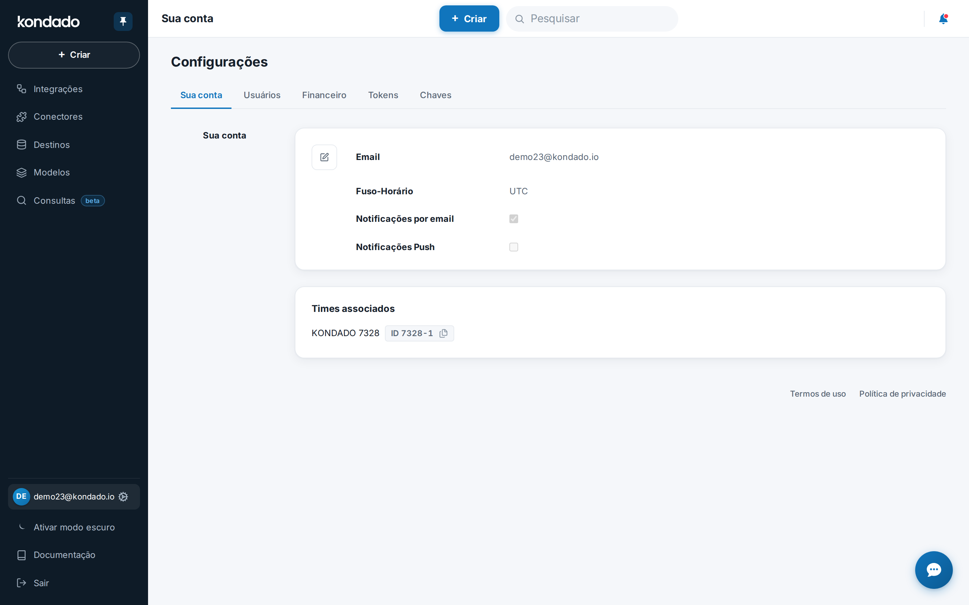Open the notifications bell
969x605 pixels.
pos(943,19)
